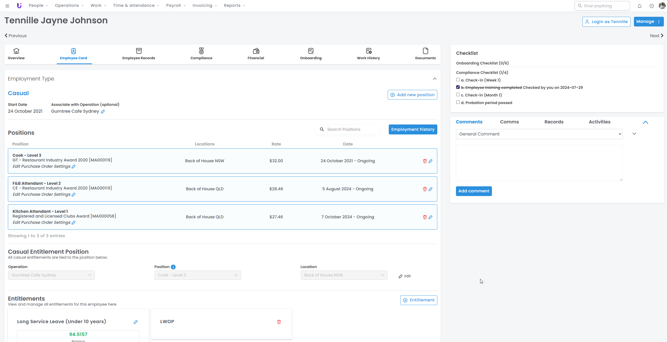Edit the F&B Attendant - Level 2 position
The width and height of the screenshot is (667, 342).
(430, 189)
